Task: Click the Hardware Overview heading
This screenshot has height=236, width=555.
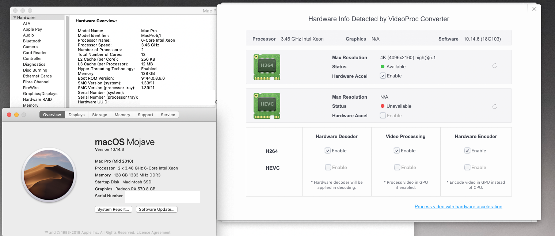Action: tap(96, 21)
